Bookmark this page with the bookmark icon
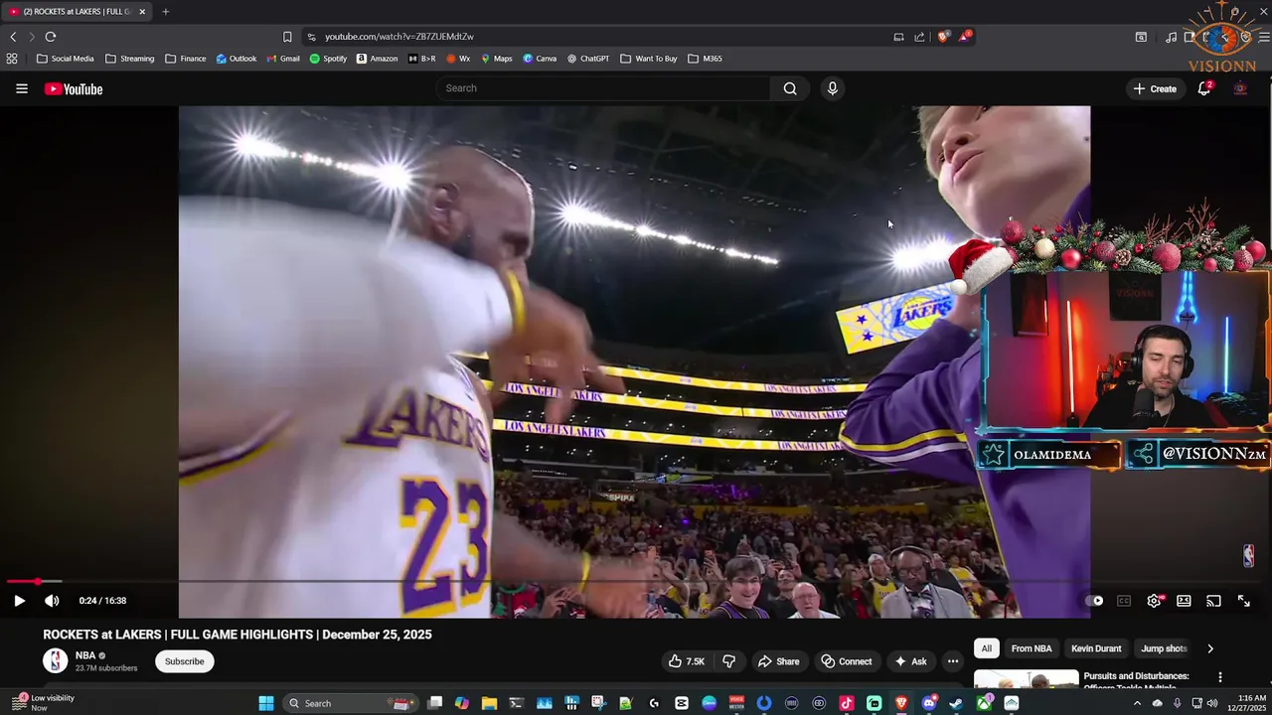 click(287, 37)
